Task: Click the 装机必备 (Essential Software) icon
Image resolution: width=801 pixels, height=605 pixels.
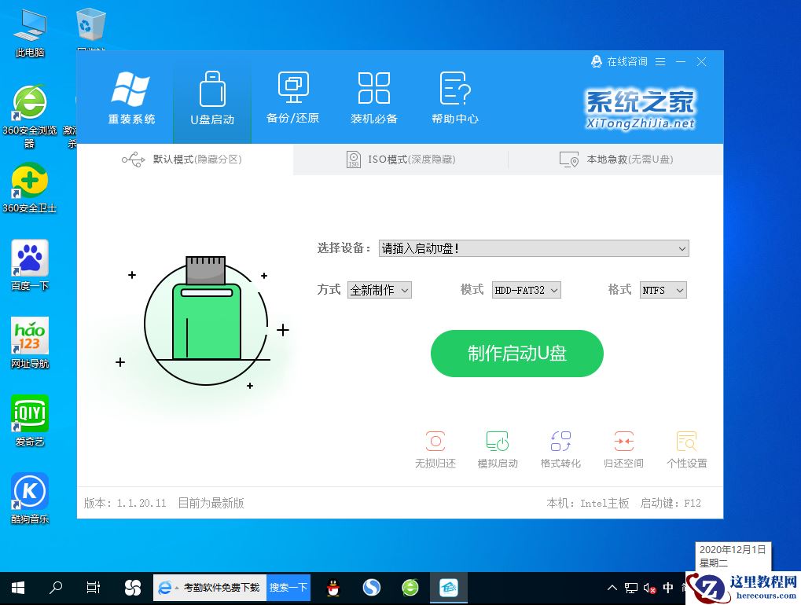Action: tap(373, 96)
